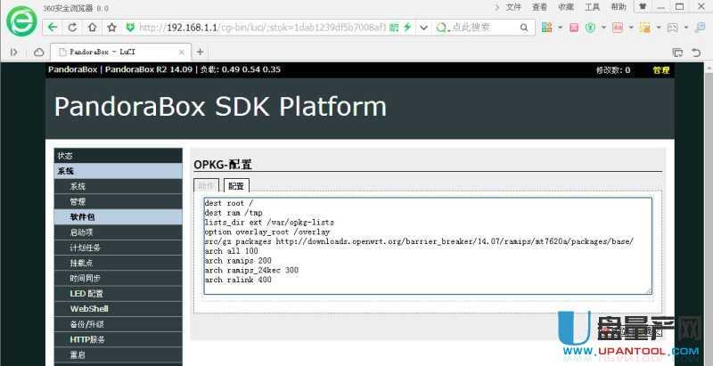Open LED 配置 in the sidebar
713x366 pixels.
pyautogui.click(x=119, y=294)
